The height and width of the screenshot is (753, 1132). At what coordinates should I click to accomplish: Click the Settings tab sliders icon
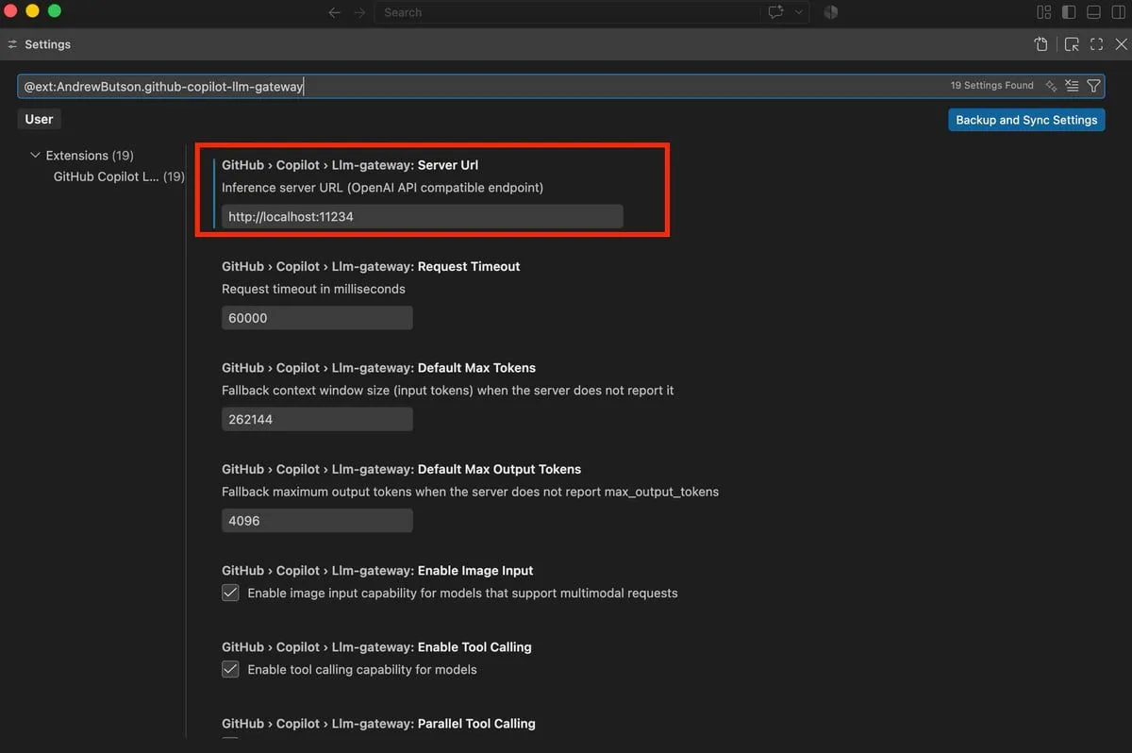12,44
